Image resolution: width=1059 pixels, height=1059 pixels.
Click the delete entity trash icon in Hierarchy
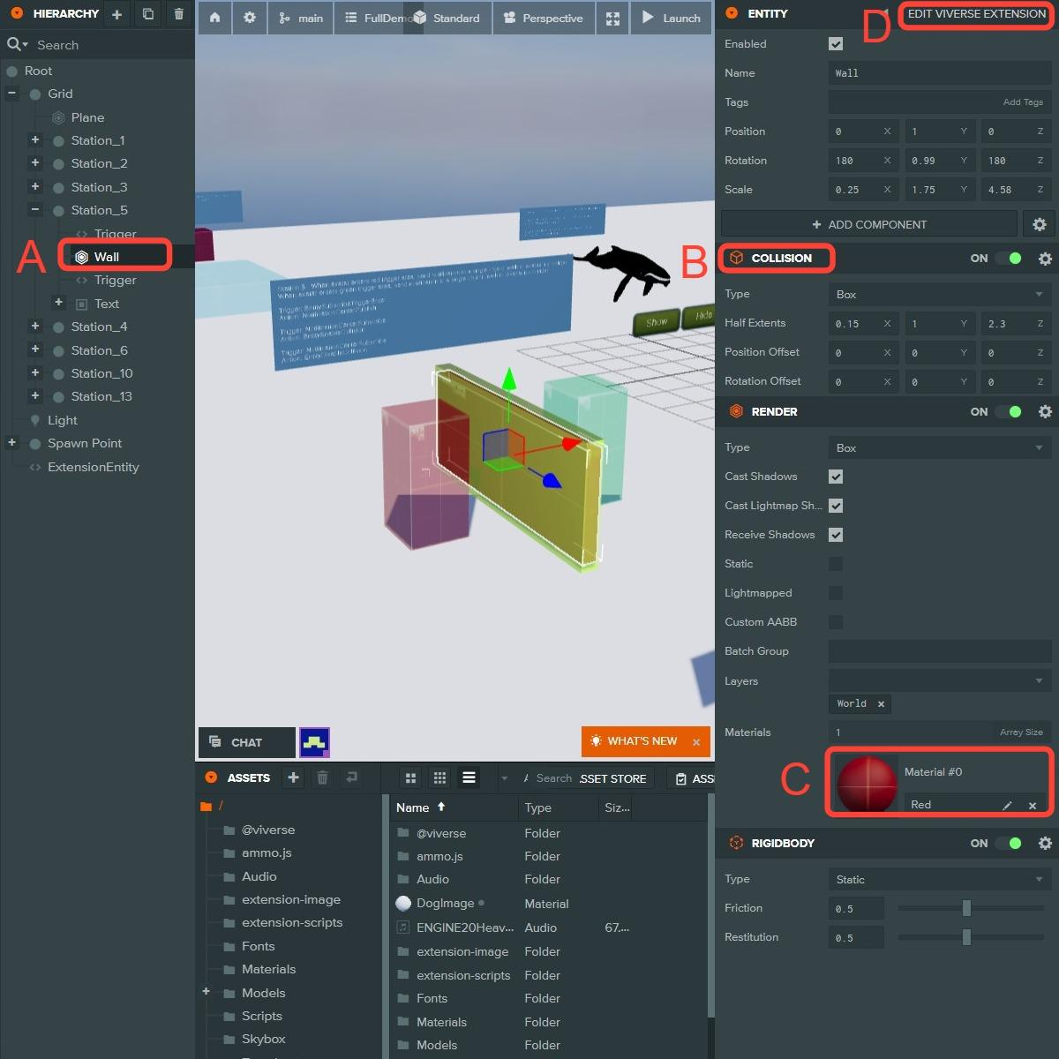[x=179, y=14]
